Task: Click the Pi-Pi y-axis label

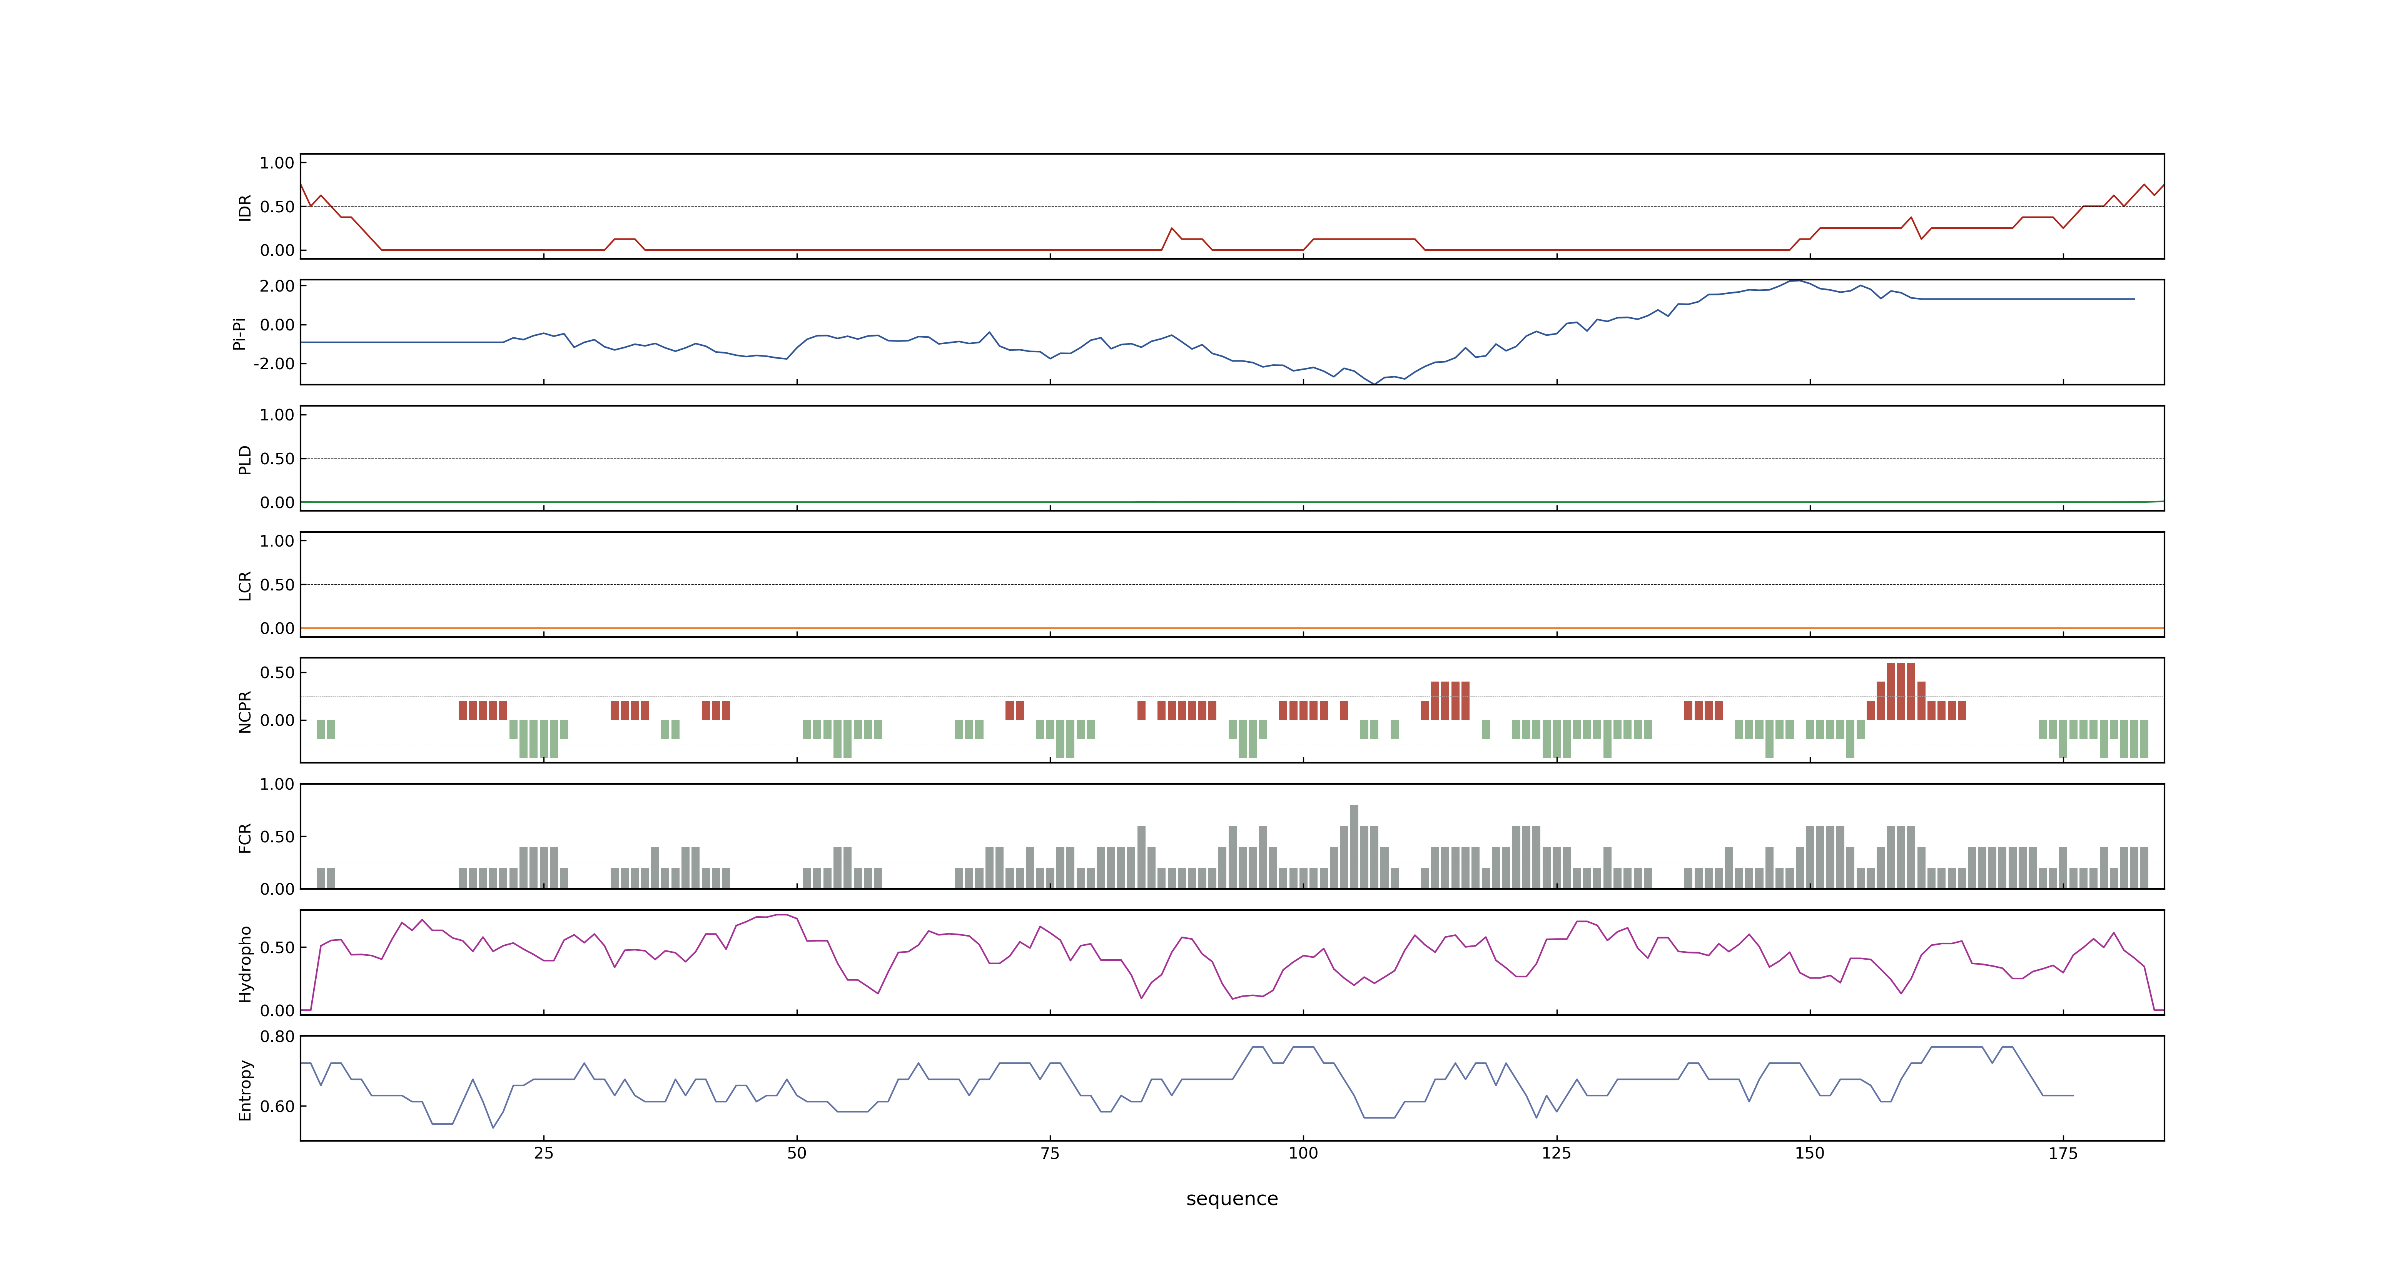Action: (239, 333)
